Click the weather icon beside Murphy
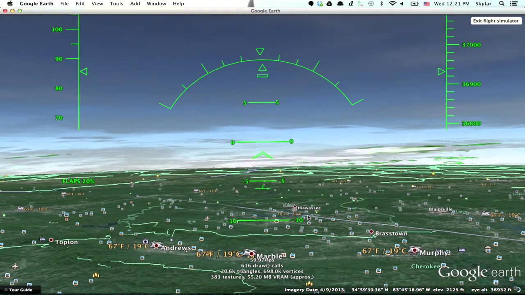Image resolution: width=525 pixels, height=295 pixels. pyautogui.click(x=415, y=250)
